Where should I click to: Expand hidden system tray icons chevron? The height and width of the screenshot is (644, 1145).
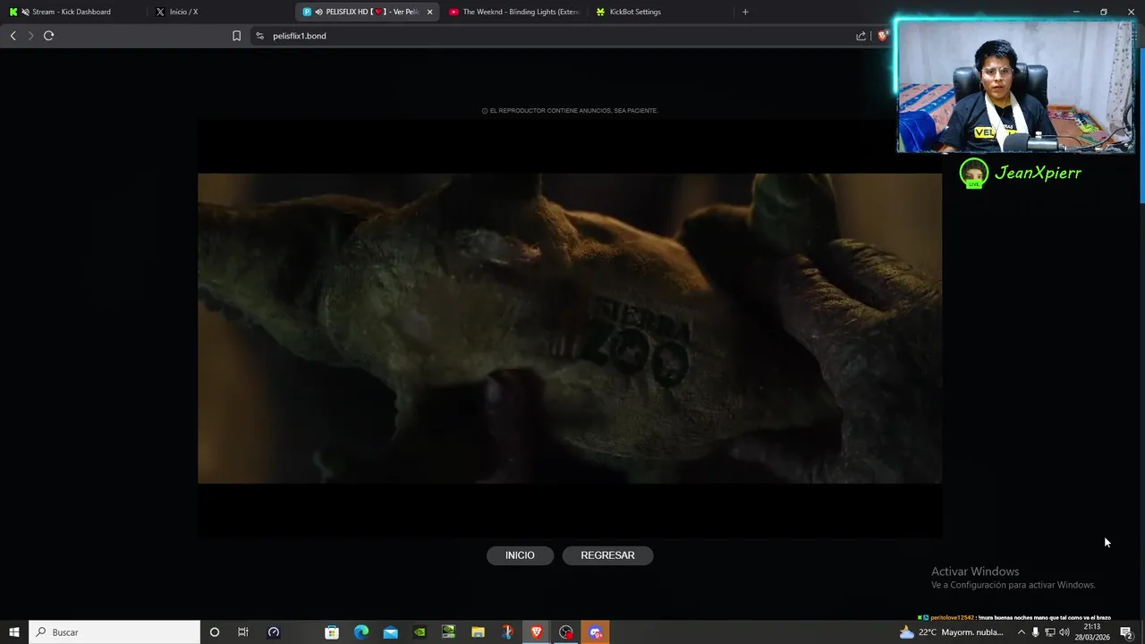pos(1022,632)
